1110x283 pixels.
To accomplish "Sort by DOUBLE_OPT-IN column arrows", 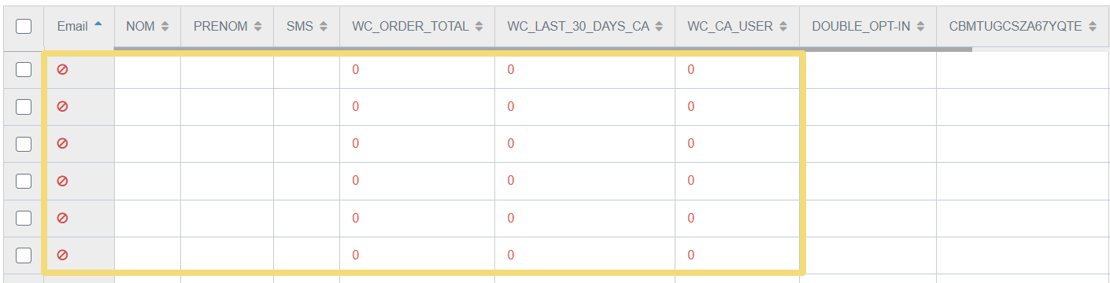I will coord(920,27).
